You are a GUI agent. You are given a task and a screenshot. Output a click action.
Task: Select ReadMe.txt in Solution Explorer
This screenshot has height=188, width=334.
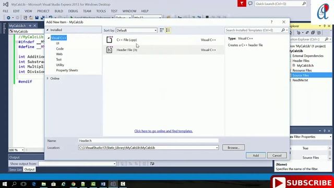point(300,80)
